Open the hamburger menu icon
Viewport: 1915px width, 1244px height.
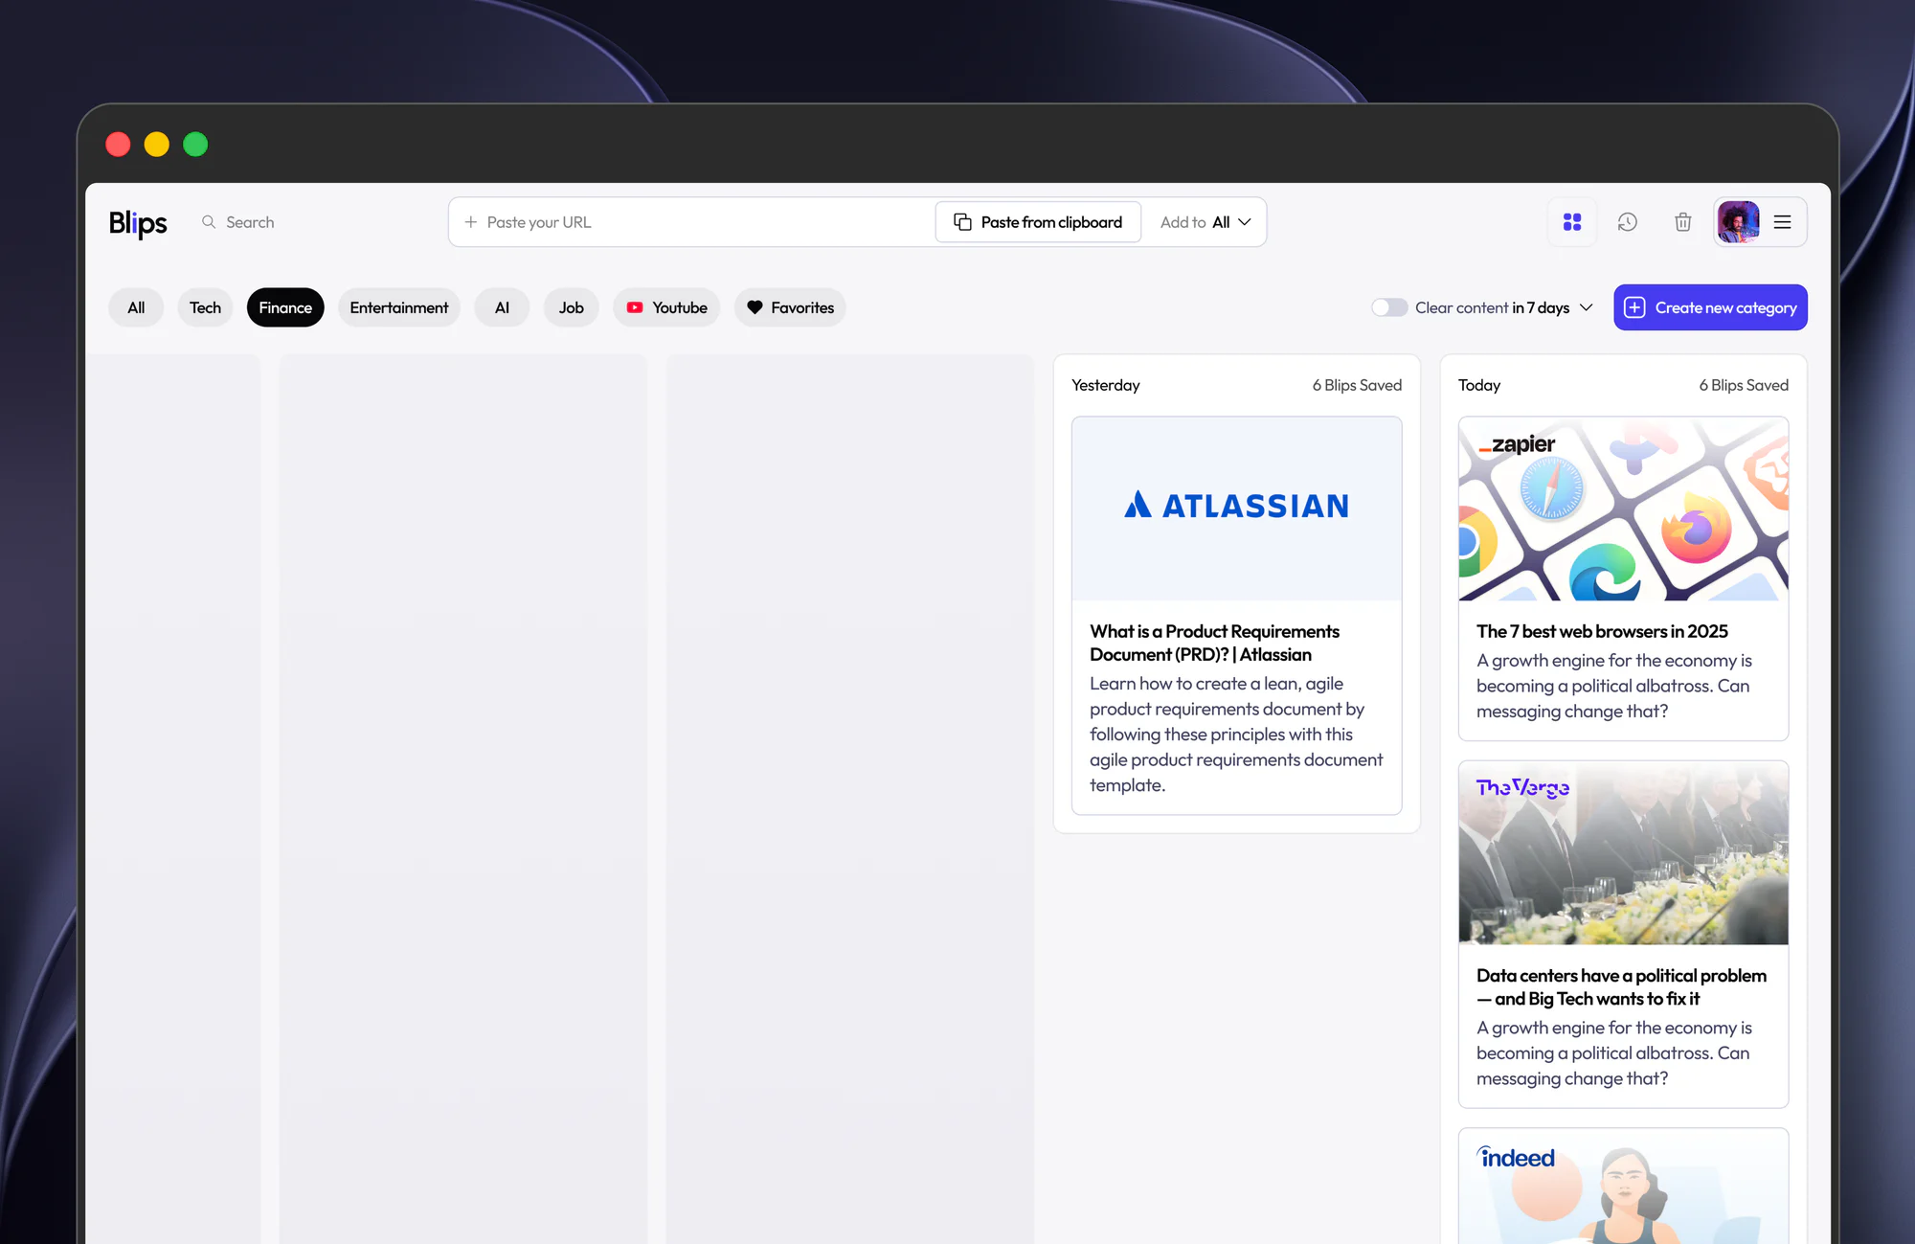point(1783,222)
